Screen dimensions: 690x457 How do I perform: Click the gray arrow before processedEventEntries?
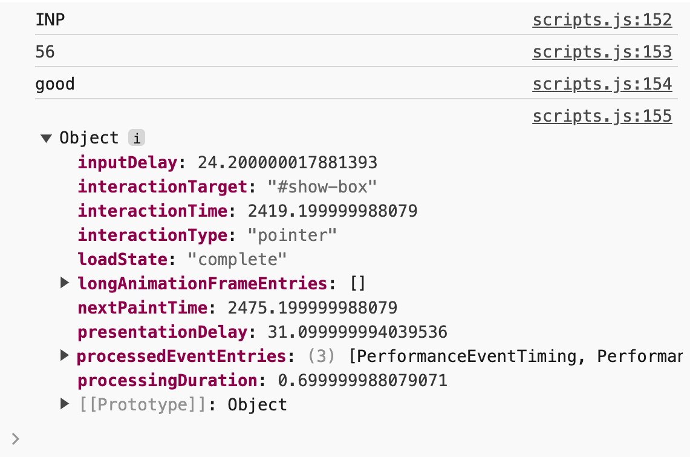64,356
